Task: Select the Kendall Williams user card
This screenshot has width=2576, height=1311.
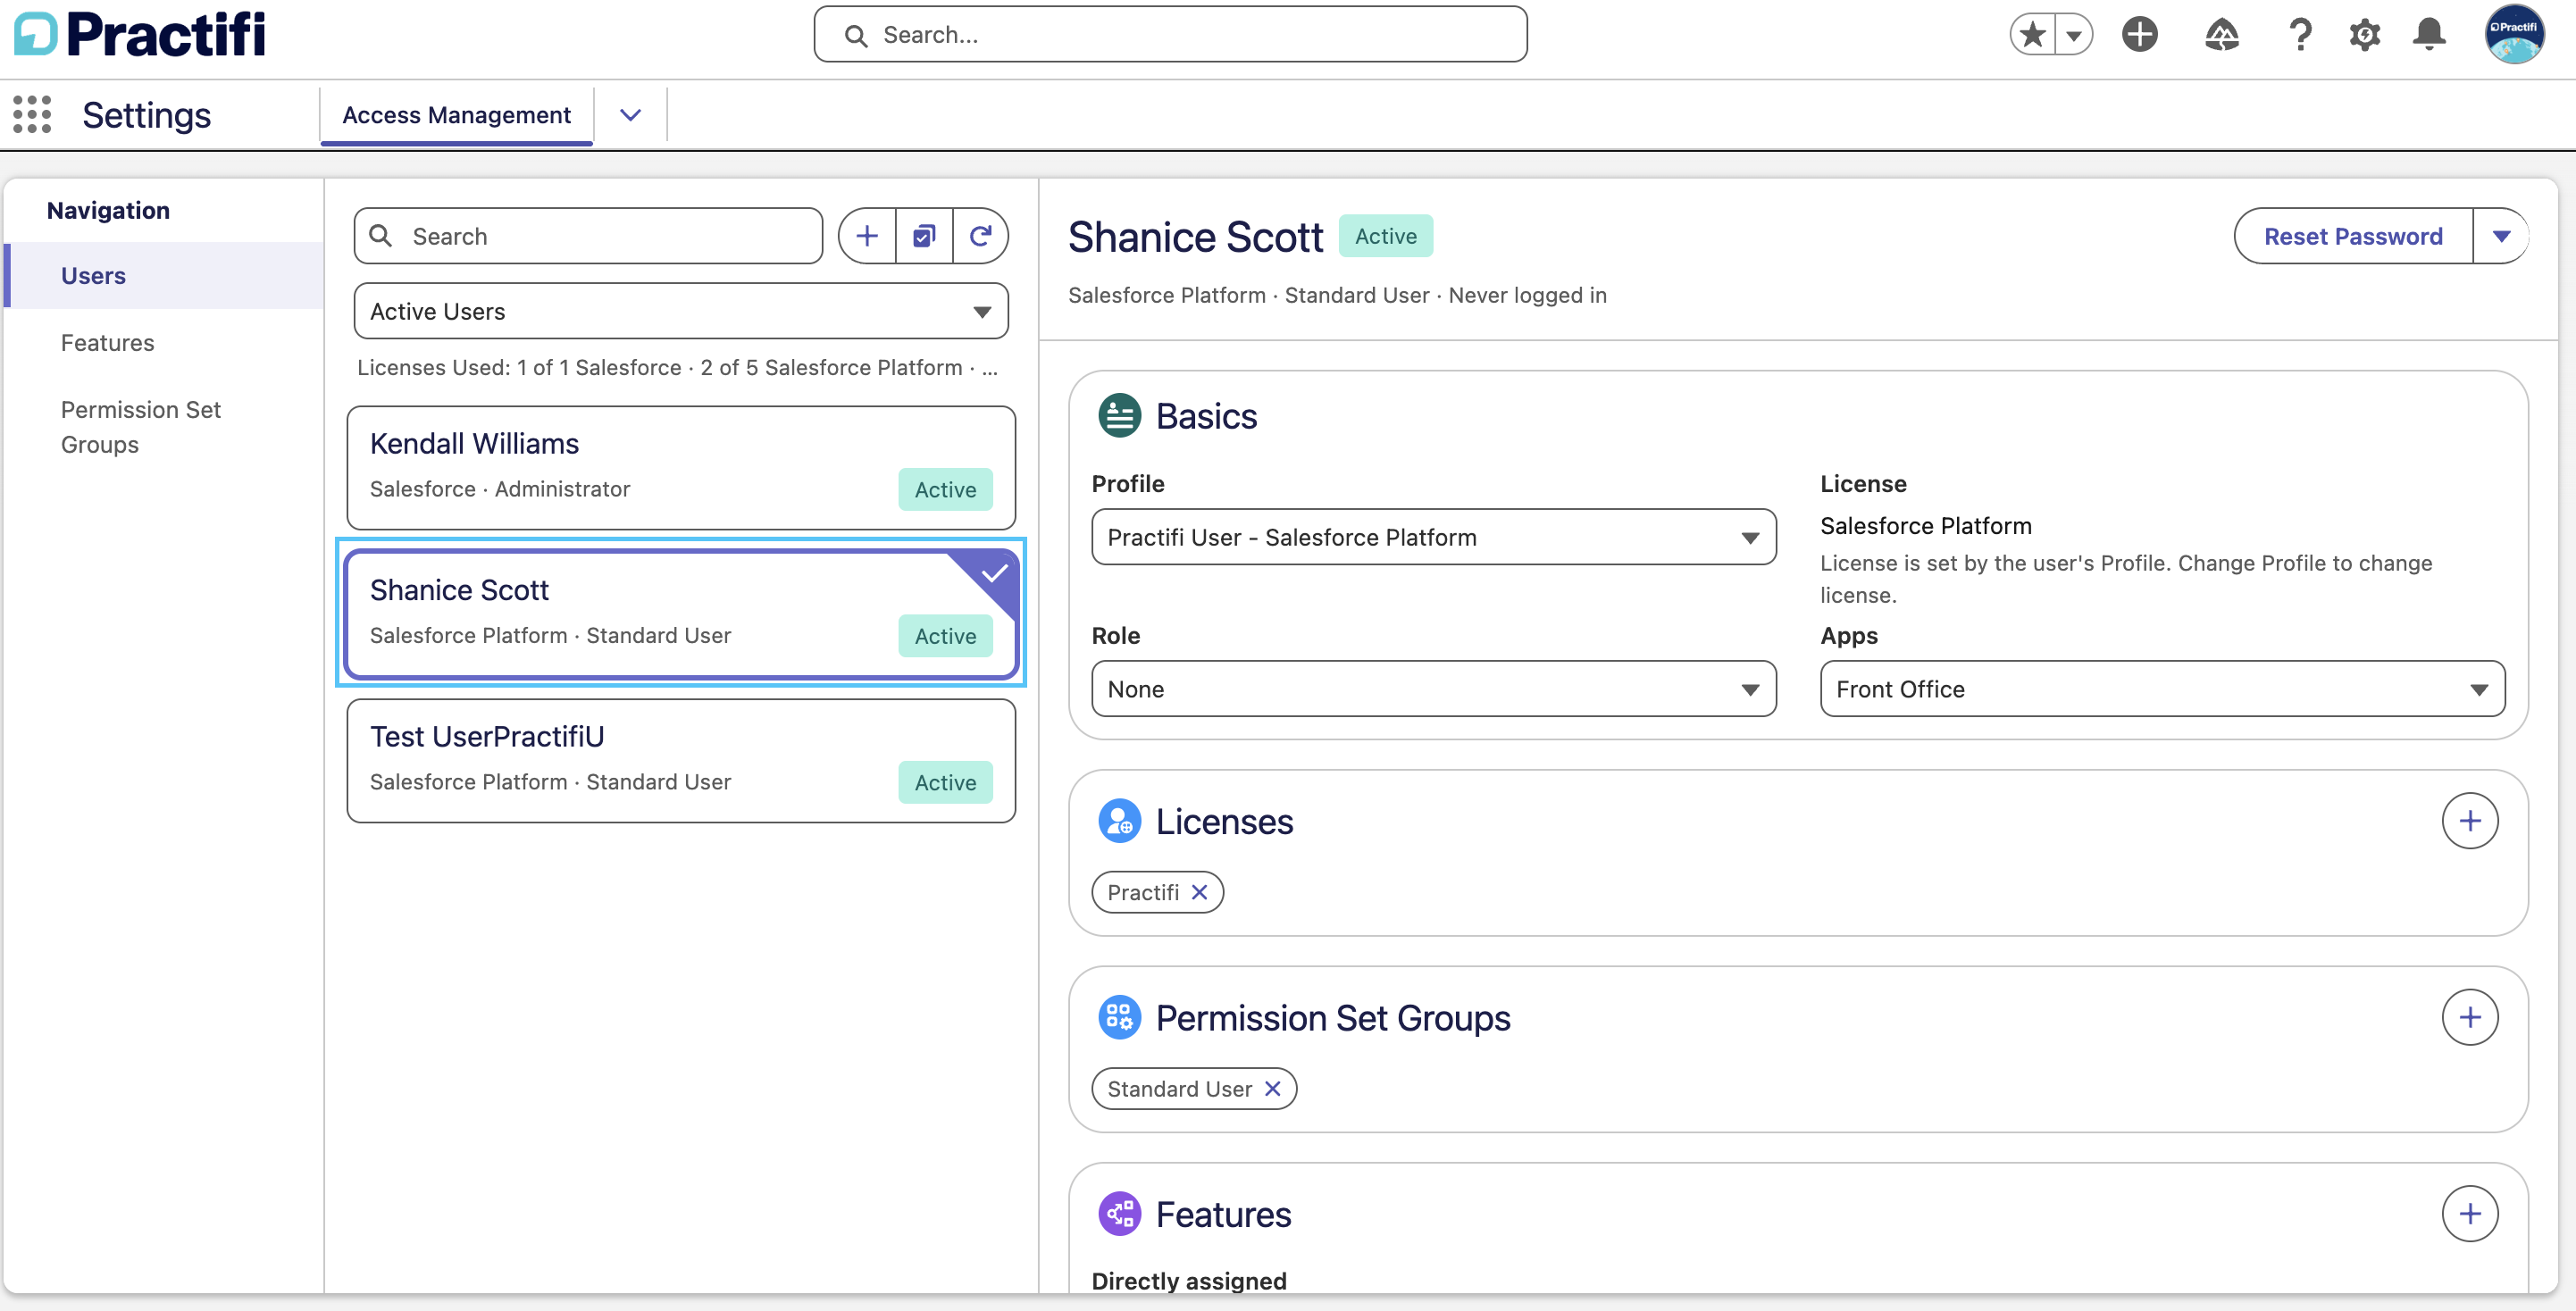Action: 681,467
